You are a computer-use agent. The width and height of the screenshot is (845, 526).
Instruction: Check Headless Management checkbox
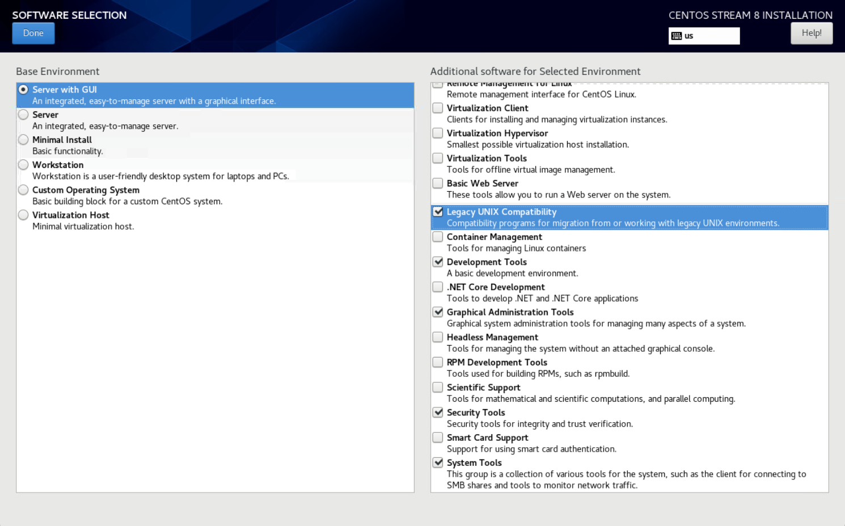tap(438, 337)
